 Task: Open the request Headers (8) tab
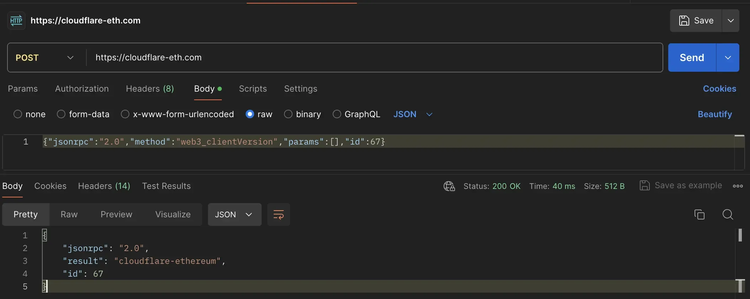[150, 89]
